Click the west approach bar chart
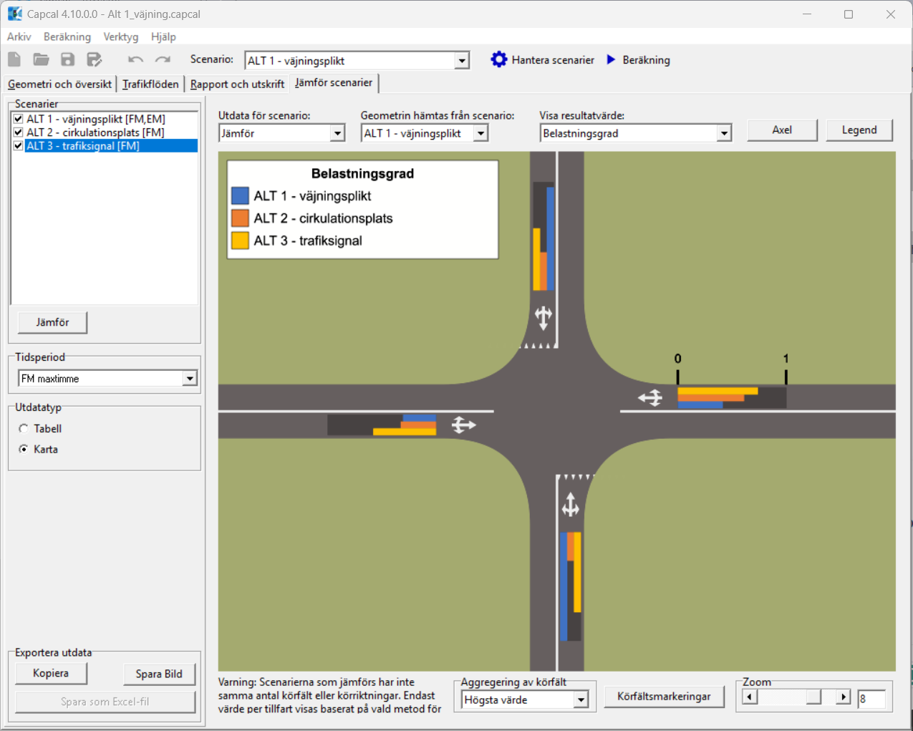This screenshot has width=913, height=731. (x=382, y=425)
